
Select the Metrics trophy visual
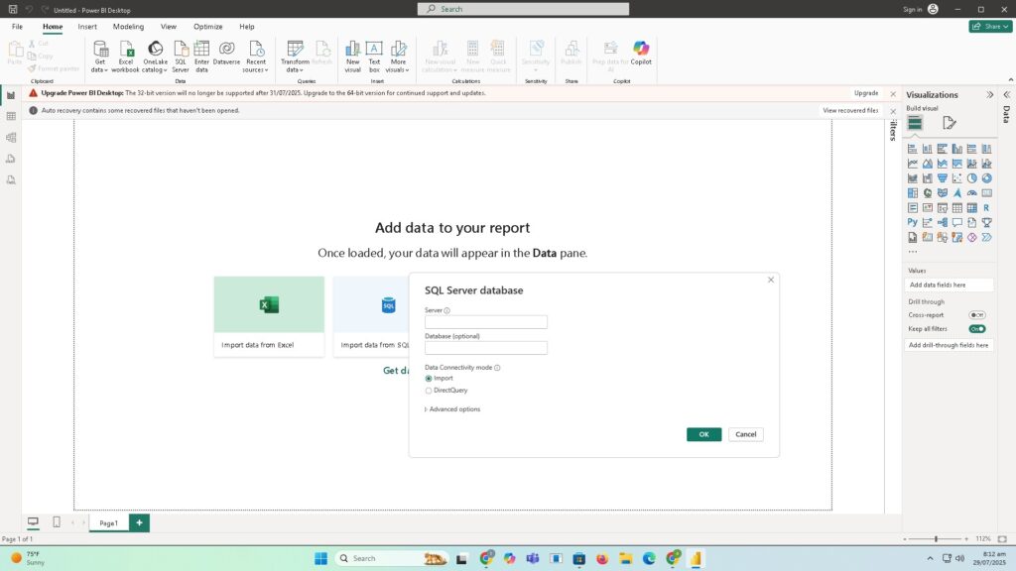coord(986,223)
